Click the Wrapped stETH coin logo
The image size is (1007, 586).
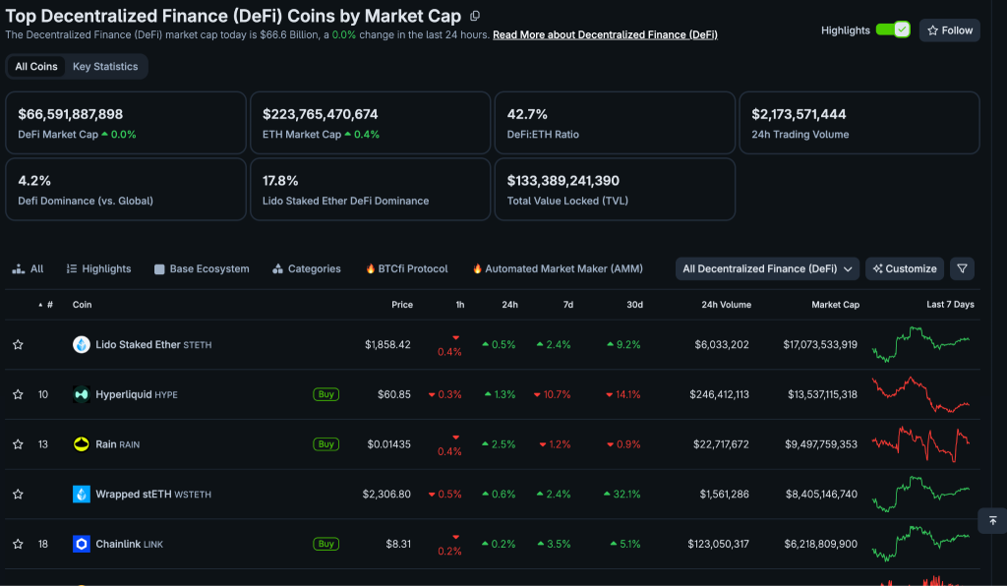(82, 494)
